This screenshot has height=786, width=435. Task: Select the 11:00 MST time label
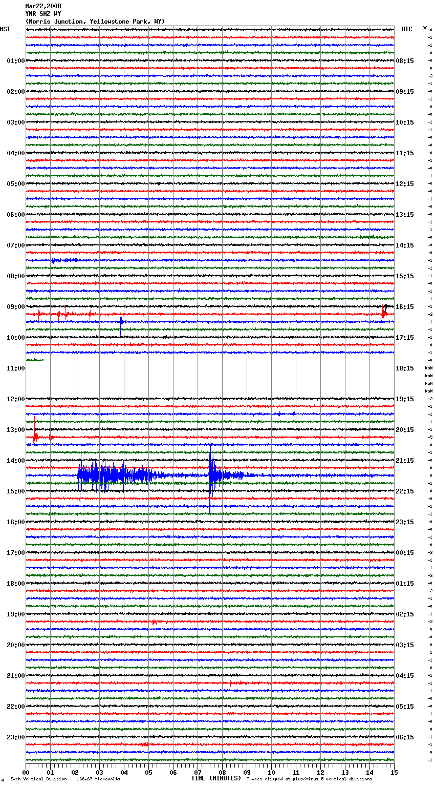(x=16, y=368)
